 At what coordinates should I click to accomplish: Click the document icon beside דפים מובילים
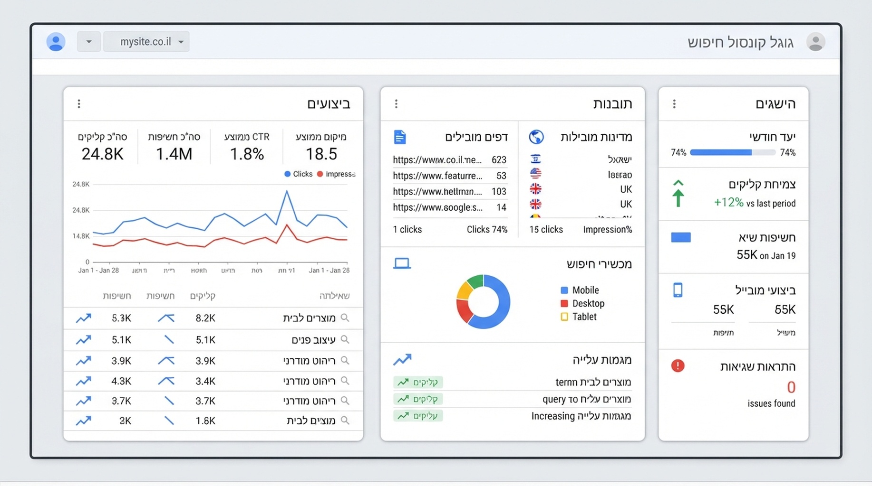point(400,137)
